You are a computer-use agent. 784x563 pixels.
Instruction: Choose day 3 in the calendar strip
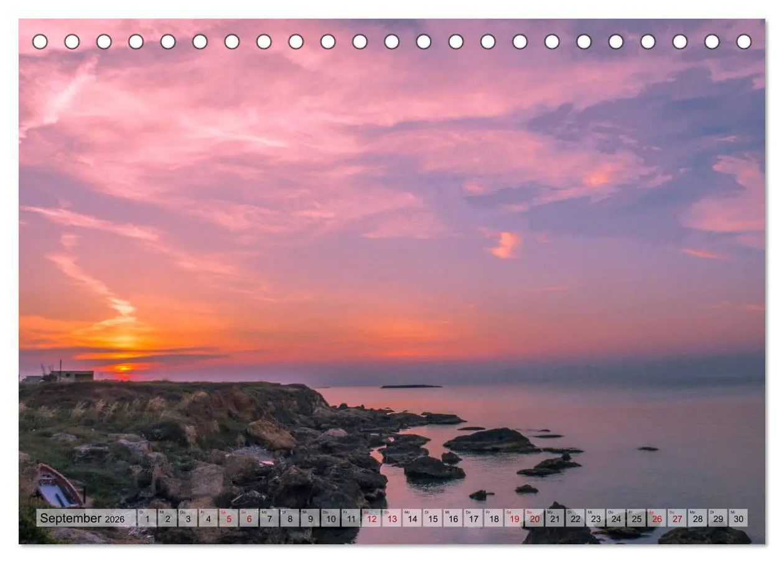tap(188, 518)
